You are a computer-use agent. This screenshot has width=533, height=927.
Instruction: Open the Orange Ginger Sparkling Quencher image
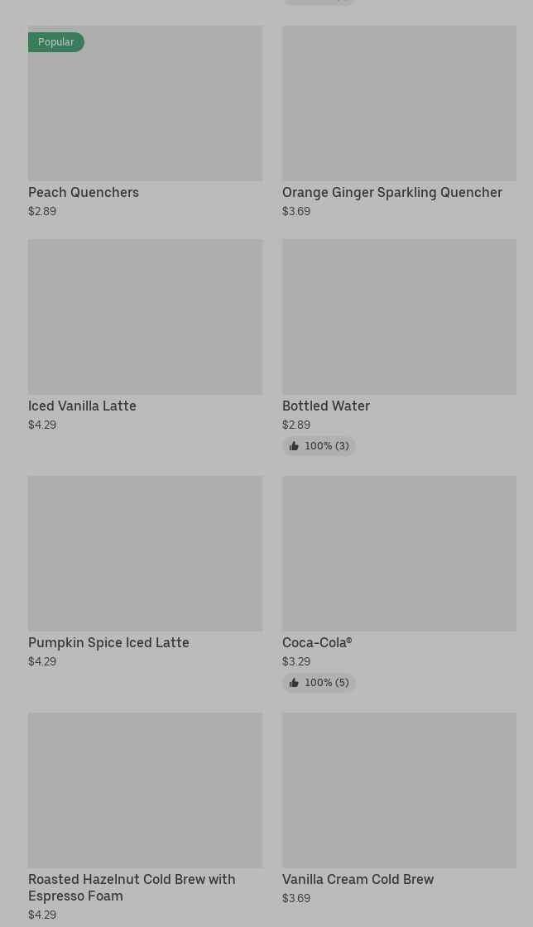399,103
